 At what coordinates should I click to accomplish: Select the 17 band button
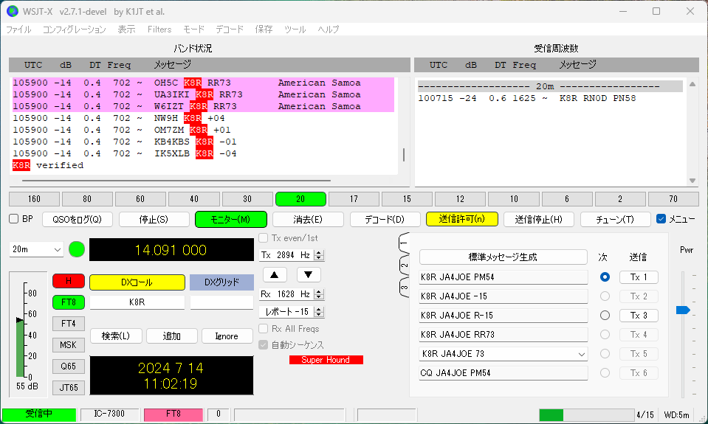[x=354, y=199]
